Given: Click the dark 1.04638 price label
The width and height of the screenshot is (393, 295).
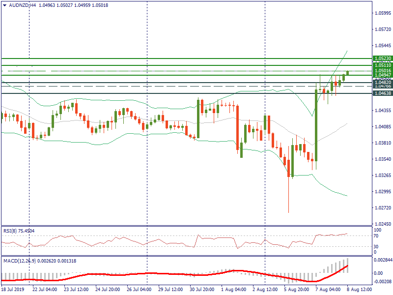Looking at the screenshot, I should 382,93.
